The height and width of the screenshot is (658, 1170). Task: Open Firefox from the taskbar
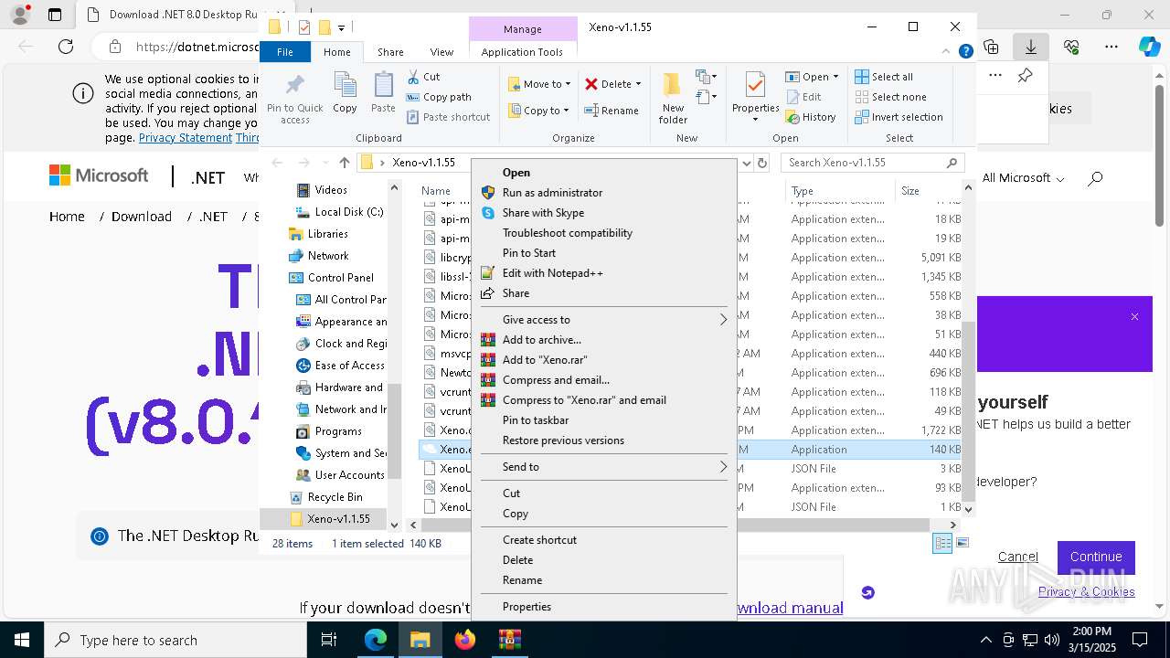pos(465,640)
